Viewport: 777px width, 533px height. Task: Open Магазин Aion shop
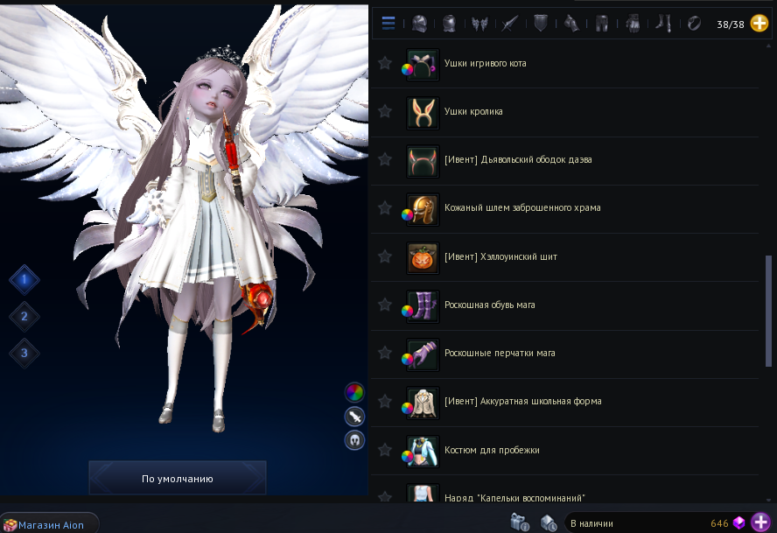49,523
